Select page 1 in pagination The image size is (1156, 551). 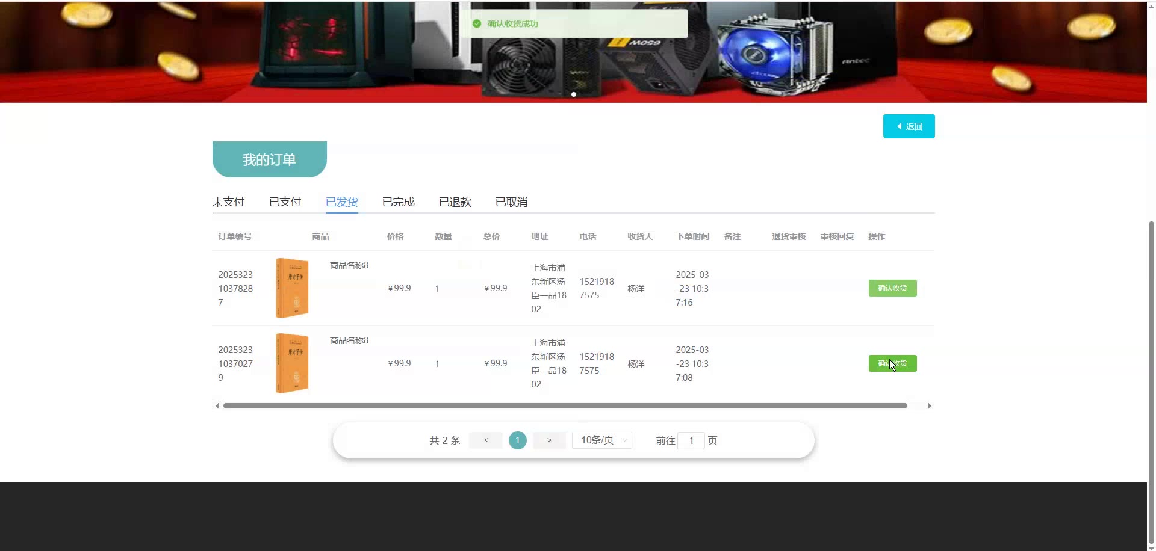coord(518,440)
